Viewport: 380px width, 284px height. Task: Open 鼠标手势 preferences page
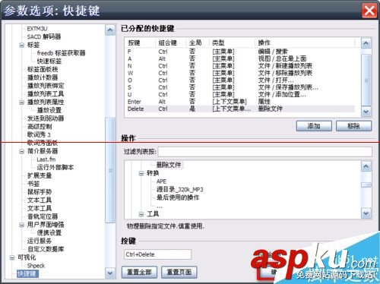click(x=40, y=192)
